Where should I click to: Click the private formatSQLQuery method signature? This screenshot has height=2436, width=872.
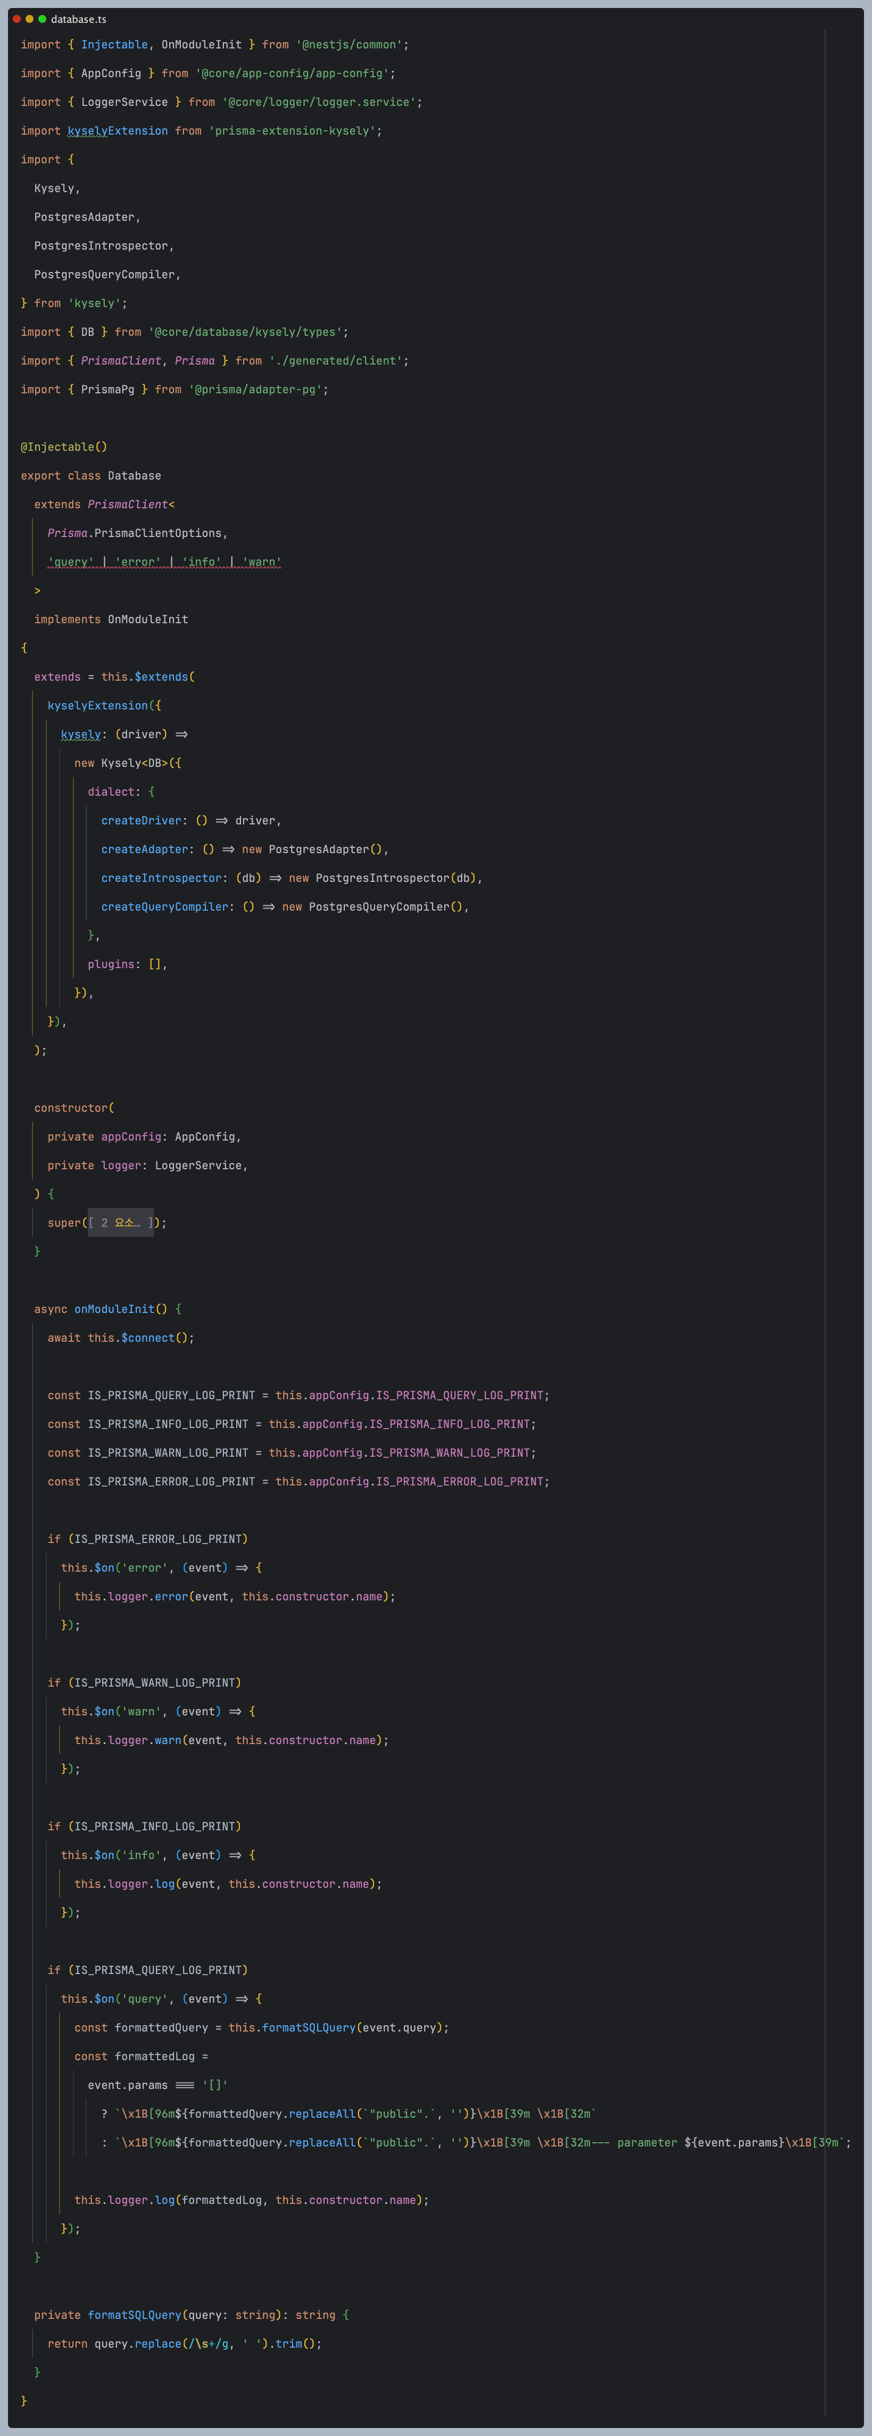tap(191, 2315)
